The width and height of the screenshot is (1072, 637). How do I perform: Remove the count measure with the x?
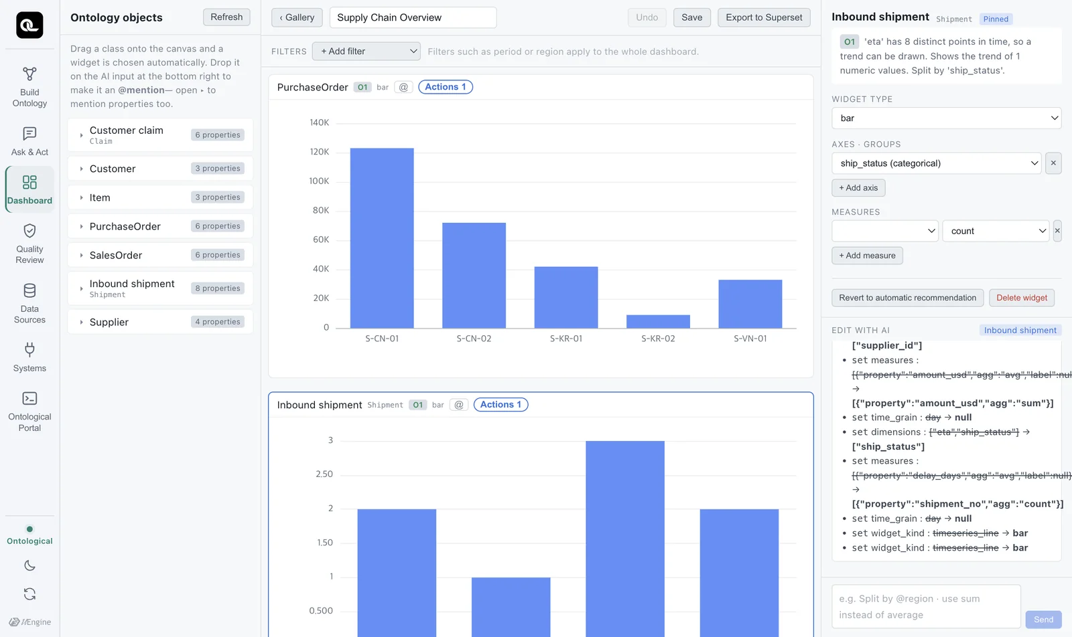click(x=1057, y=231)
